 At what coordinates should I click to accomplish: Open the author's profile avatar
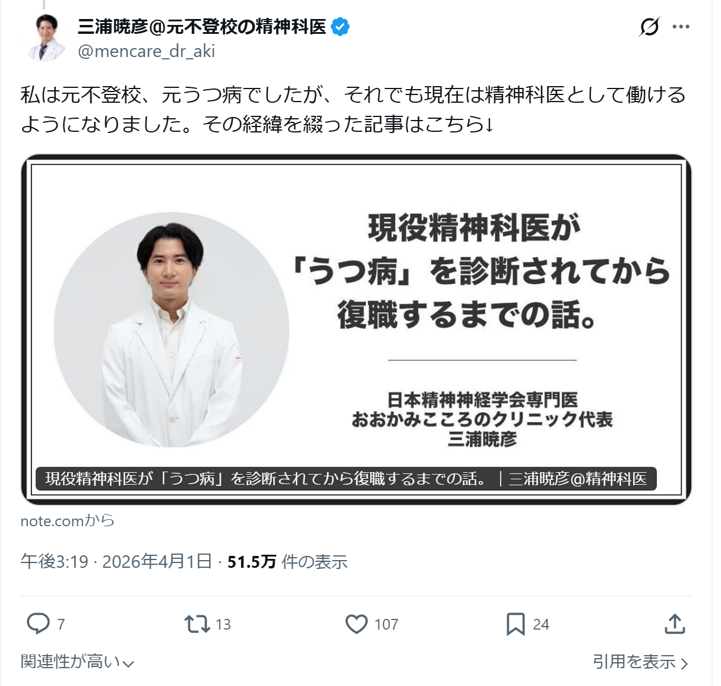[x=45, y=38]
